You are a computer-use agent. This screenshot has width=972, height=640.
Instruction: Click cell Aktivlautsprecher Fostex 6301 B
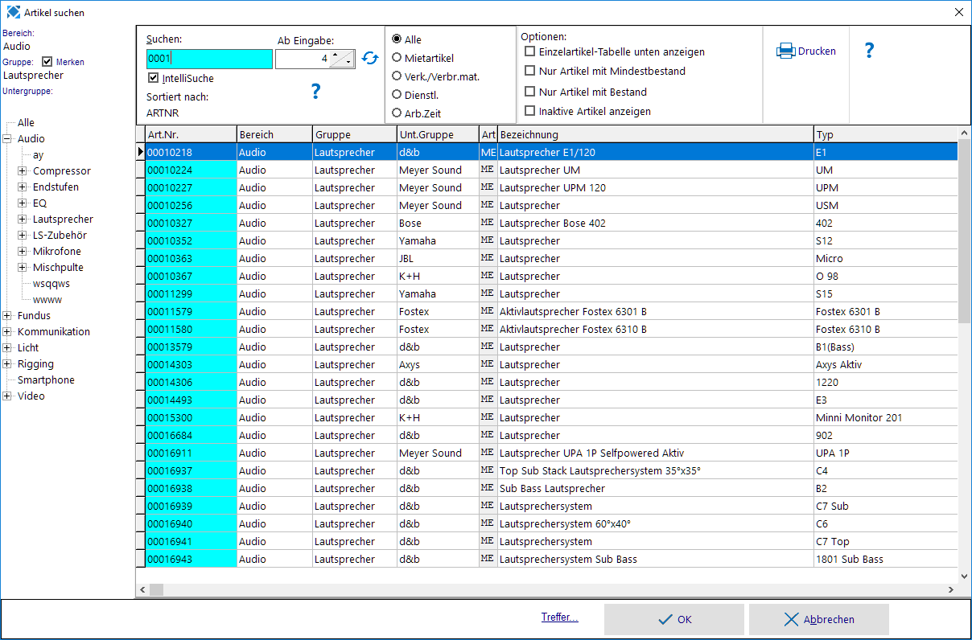pyautogui.click(x=656, y=311)
